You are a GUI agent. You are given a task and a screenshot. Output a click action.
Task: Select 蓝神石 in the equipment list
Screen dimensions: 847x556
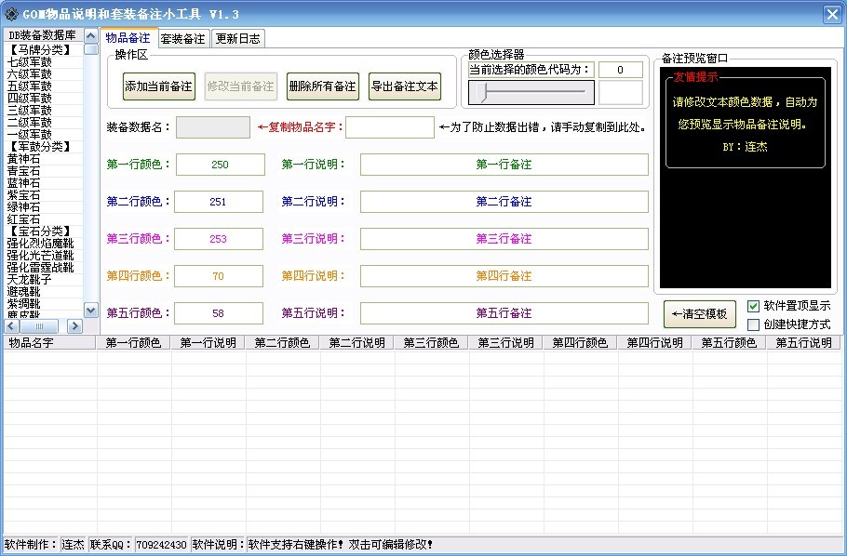(x=24, y=183)
